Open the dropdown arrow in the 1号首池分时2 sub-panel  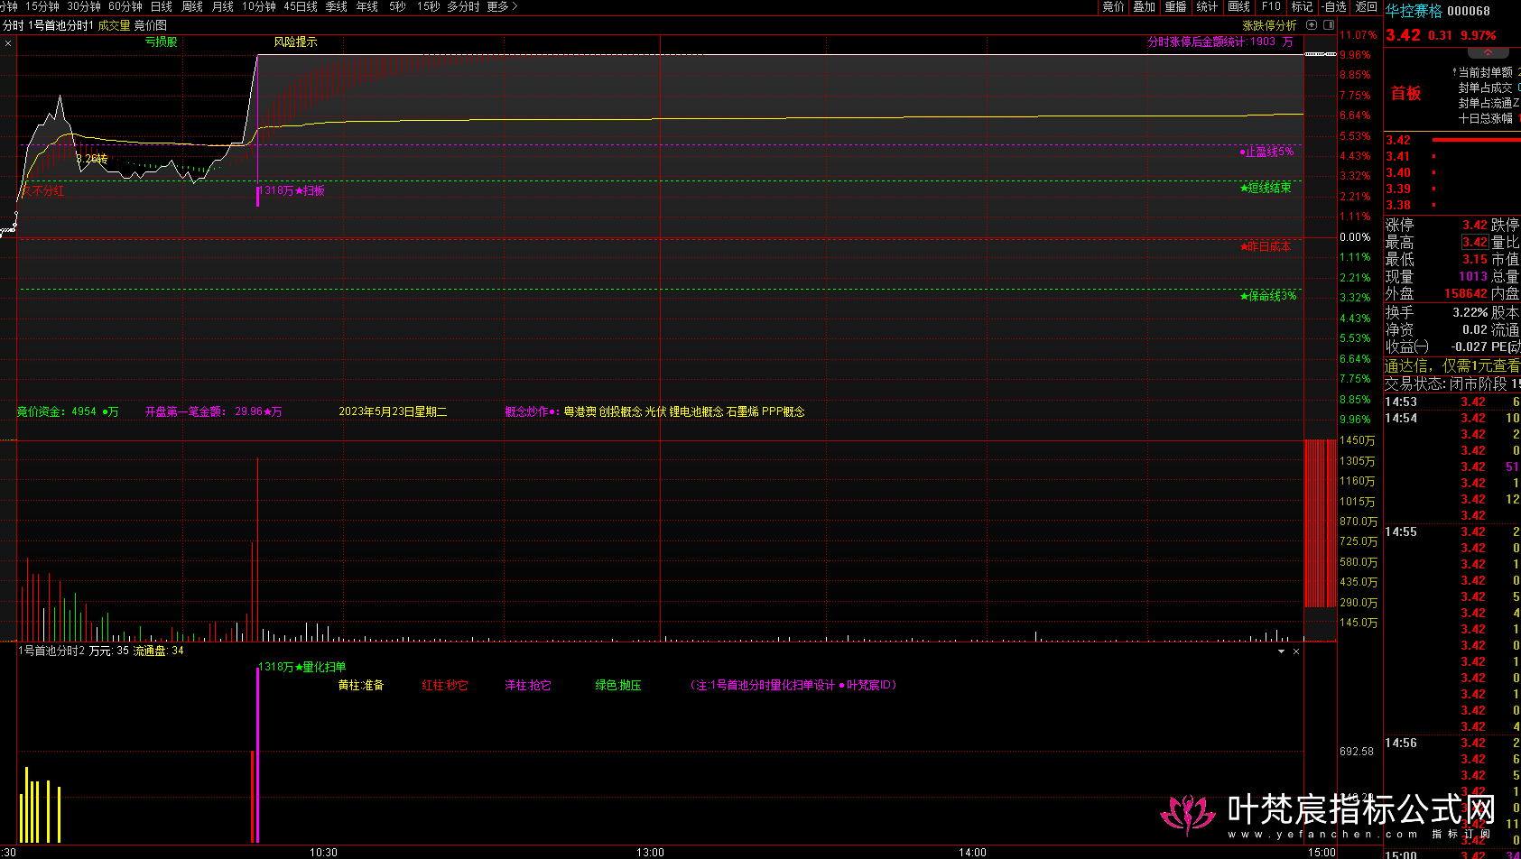(x=1281, y=651)
